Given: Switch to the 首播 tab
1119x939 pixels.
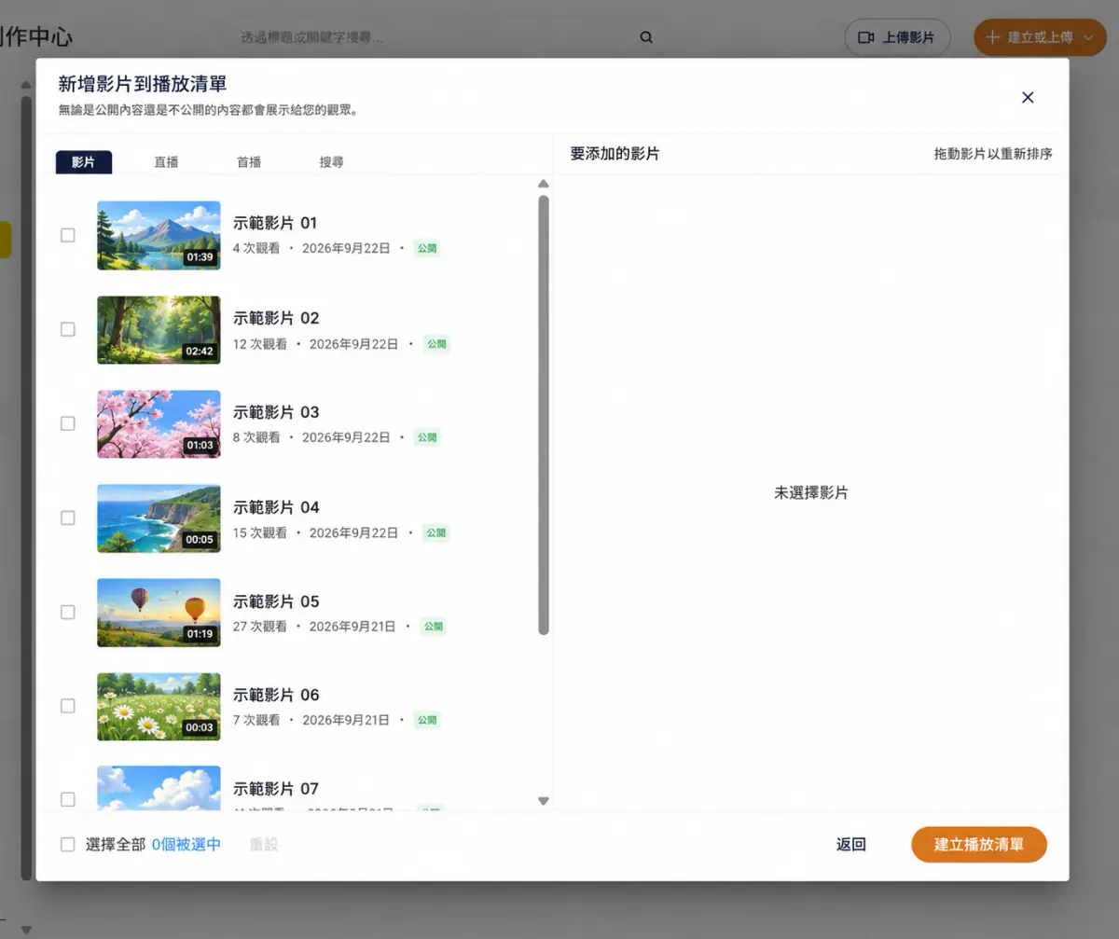Looking at the screenshot, I should 249,162.
